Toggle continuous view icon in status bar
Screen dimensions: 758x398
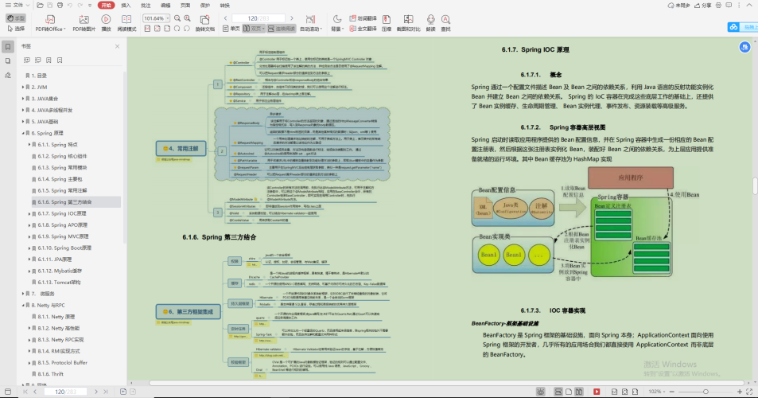pyautogui.click(x=558, y=391)
